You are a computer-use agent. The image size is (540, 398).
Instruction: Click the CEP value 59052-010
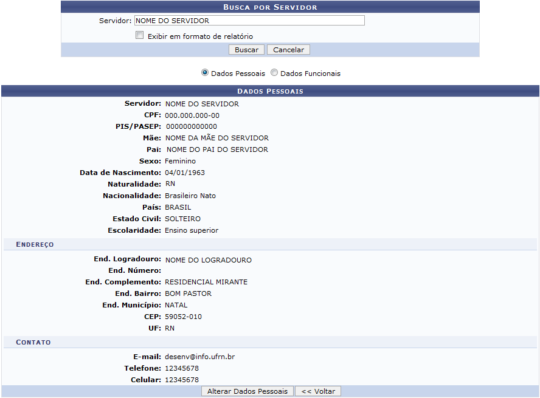click(183, 317)
